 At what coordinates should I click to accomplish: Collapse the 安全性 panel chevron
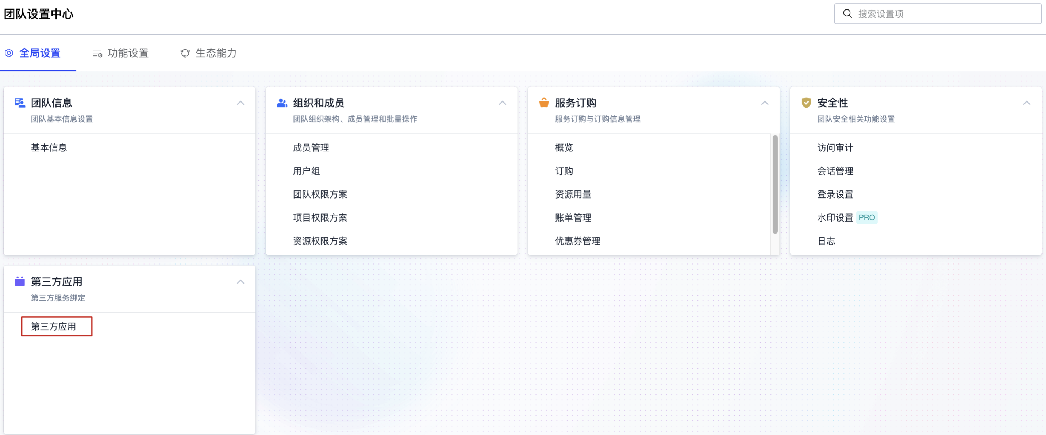click(x=1027, y=103)
